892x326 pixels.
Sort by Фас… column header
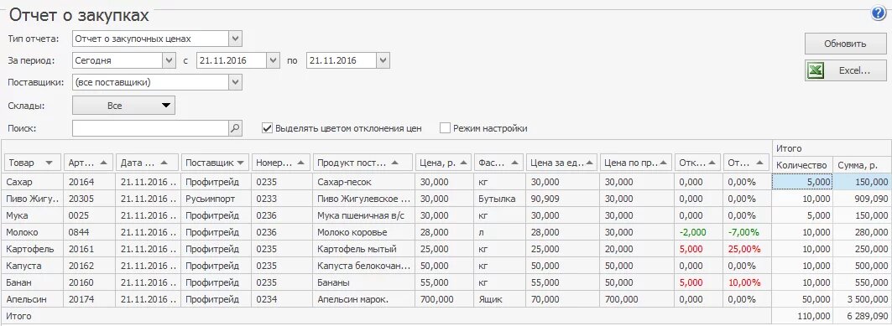click(x=498, y=163)
